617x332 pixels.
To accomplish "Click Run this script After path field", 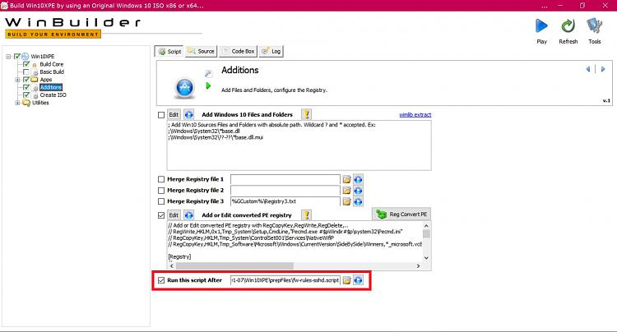I will (x=285, y=280).
